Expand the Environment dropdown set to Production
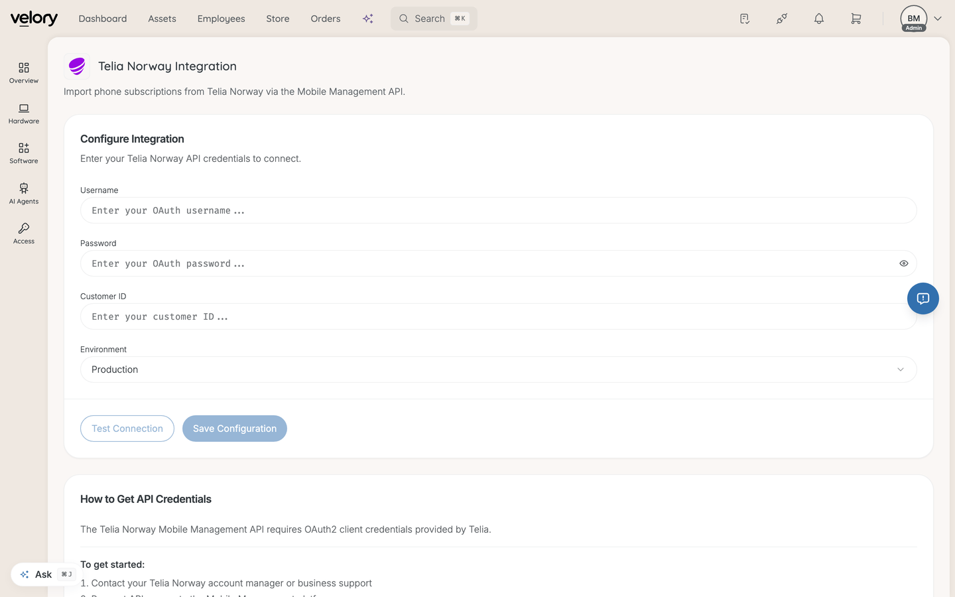 click(x=499, y=369)
